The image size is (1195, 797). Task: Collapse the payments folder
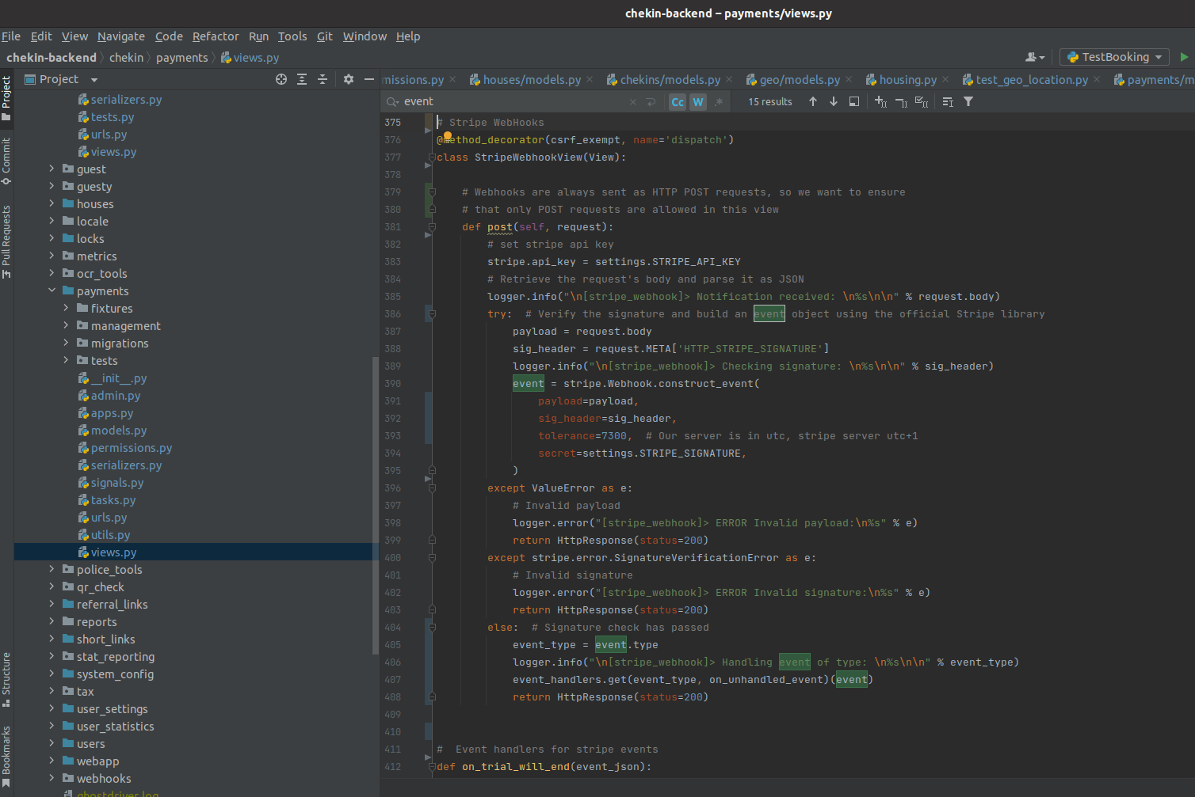pos(52,291)
